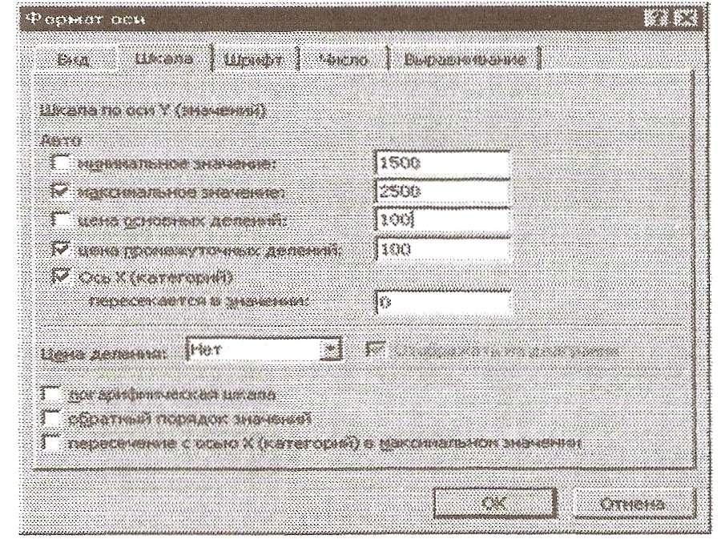721x539 pixels.
Task: Enable обратный порядок значений checkbox
Action: point(51,418)
